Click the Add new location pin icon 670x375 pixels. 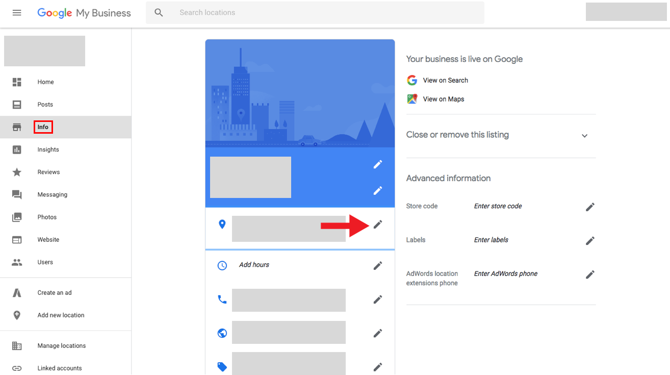click(17, 315)
